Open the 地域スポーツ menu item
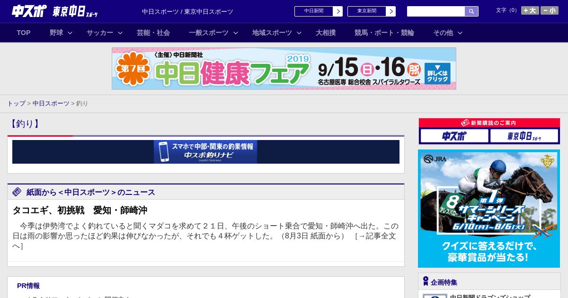 click(272, 33)
